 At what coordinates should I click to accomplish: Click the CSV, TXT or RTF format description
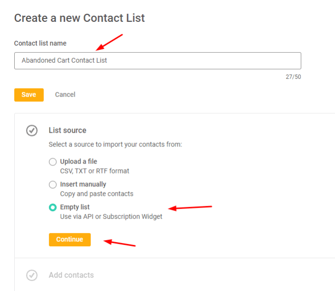pyautogui.click(x=95, y=171)
